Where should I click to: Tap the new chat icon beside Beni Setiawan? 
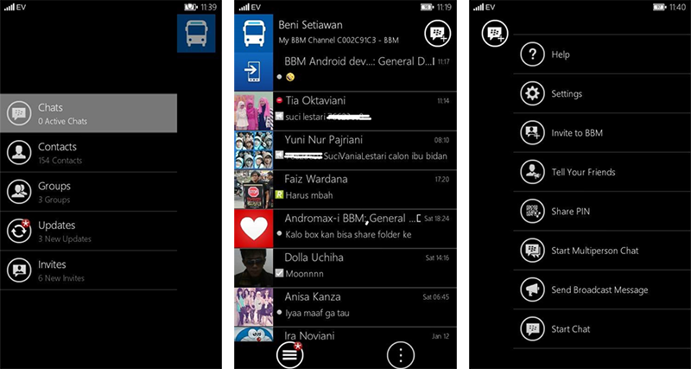click(x=438, y=33)
